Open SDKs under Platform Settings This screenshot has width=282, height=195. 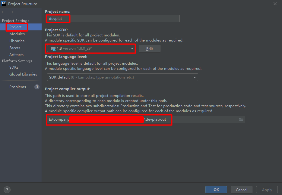tap(14, 67)
